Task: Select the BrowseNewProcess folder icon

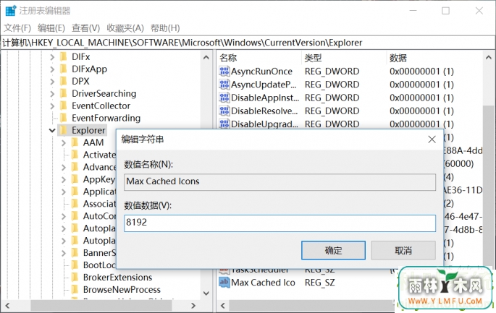Action: 75,289
